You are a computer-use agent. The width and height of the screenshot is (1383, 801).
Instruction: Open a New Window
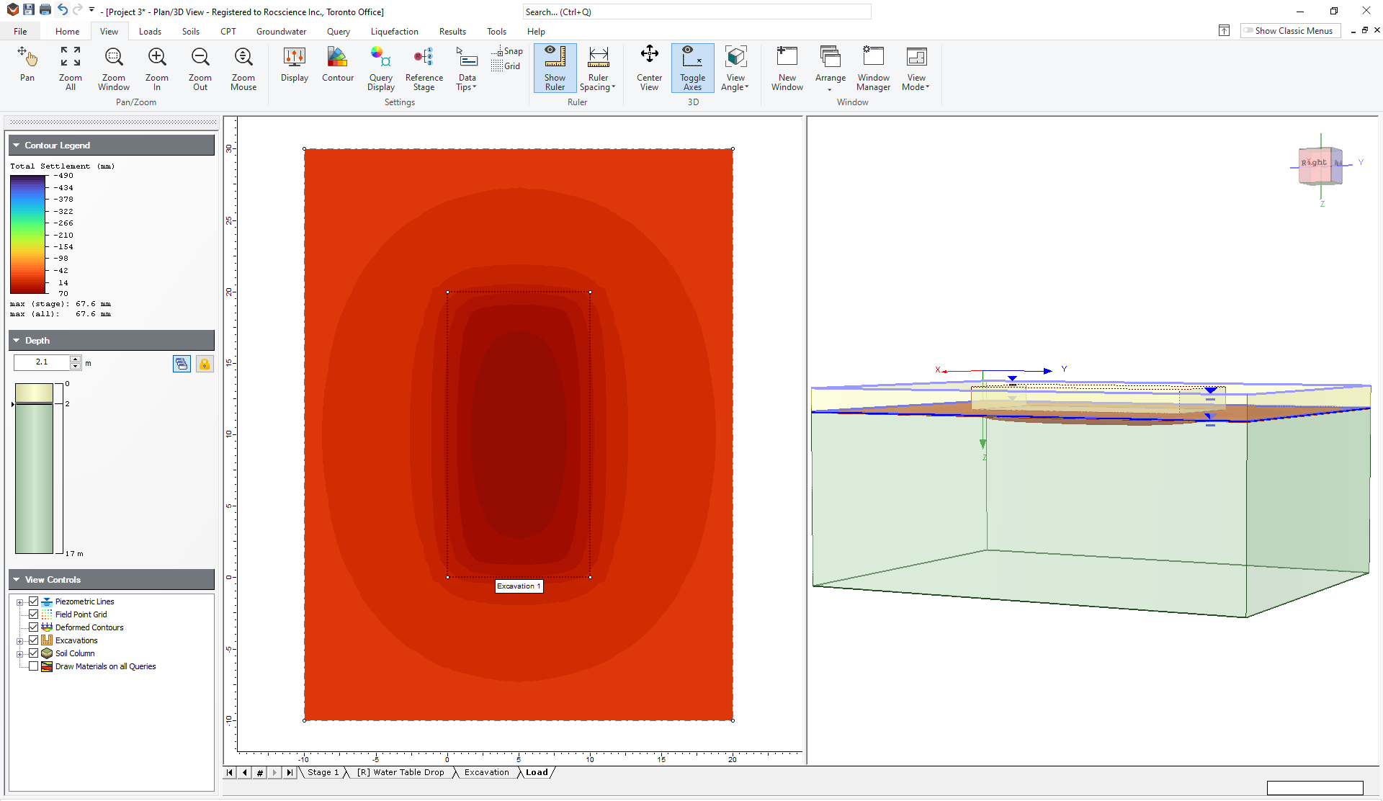coord(787,68)
